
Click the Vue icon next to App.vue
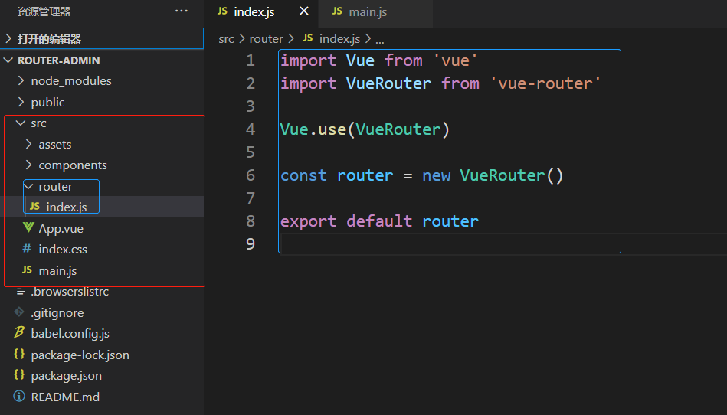28,228
